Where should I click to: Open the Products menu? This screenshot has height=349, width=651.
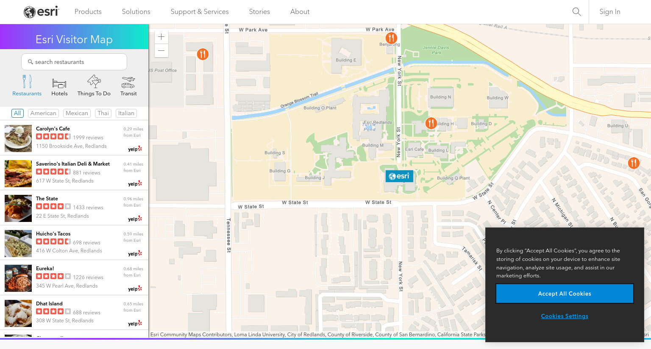(x=88, y=12)
